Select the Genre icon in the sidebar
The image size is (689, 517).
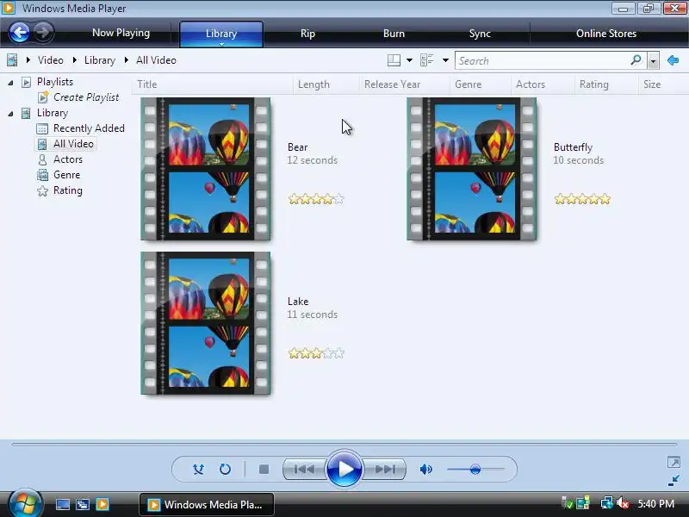click(x=42, y=175)
